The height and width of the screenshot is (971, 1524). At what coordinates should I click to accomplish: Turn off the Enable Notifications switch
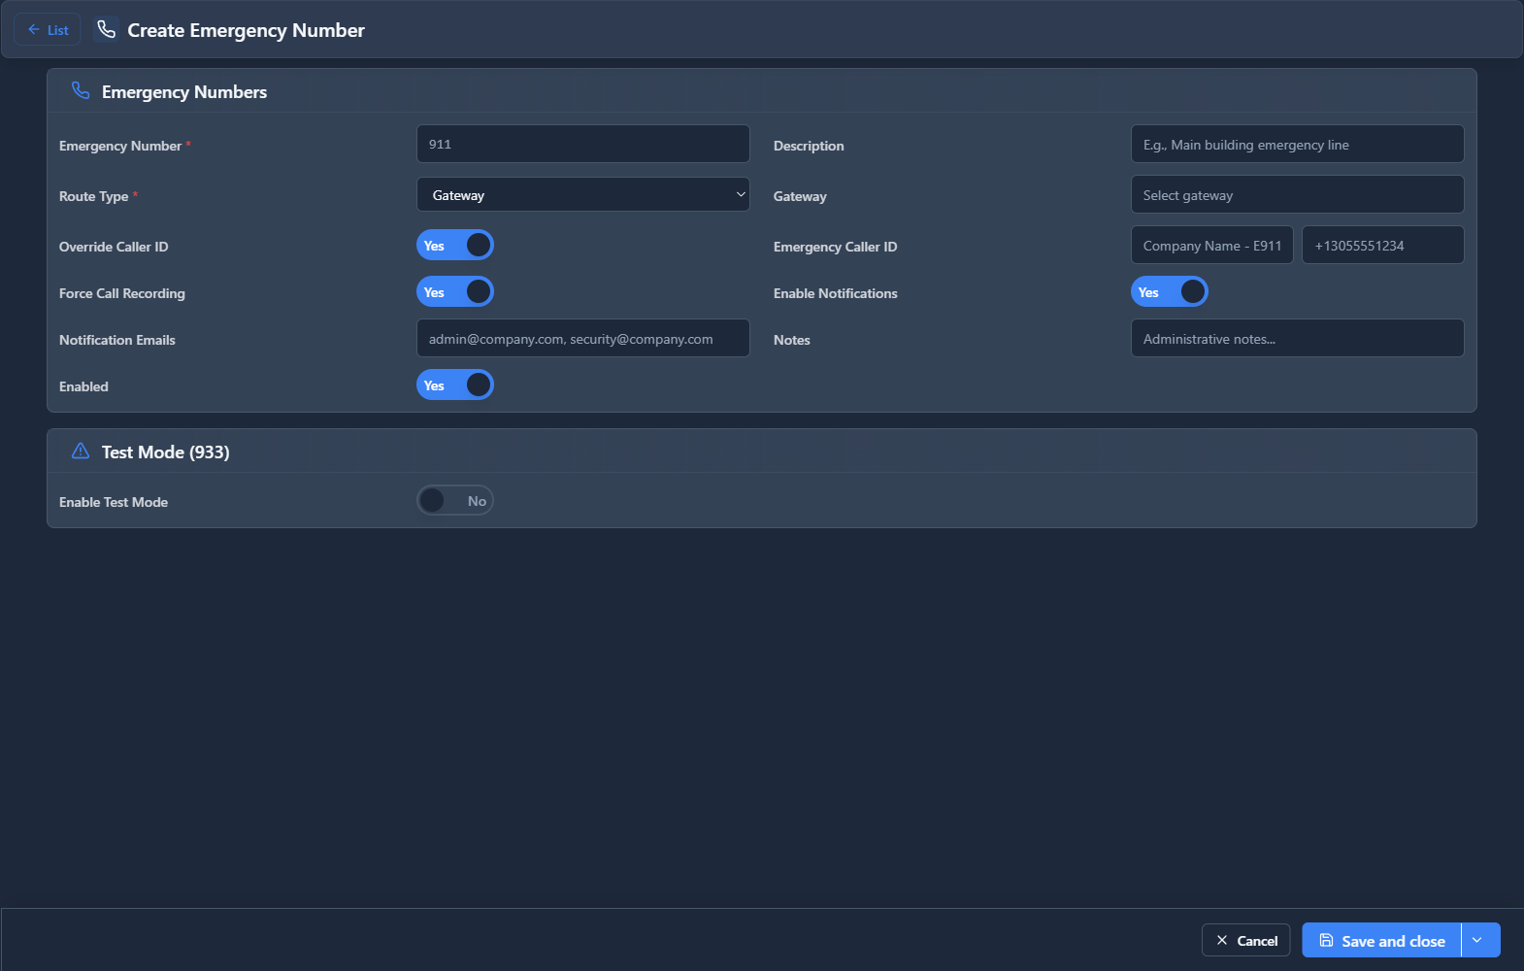[x=1169, y=292]
